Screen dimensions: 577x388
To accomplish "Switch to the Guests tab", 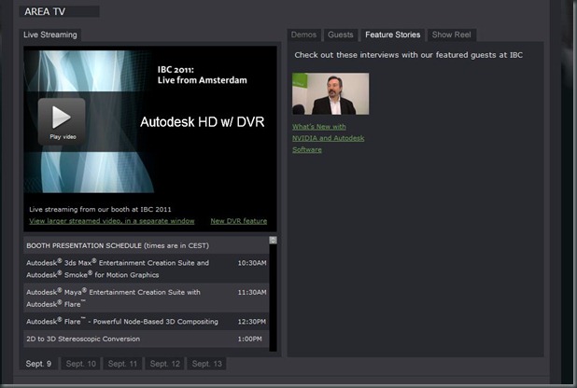I will (341, 35).
